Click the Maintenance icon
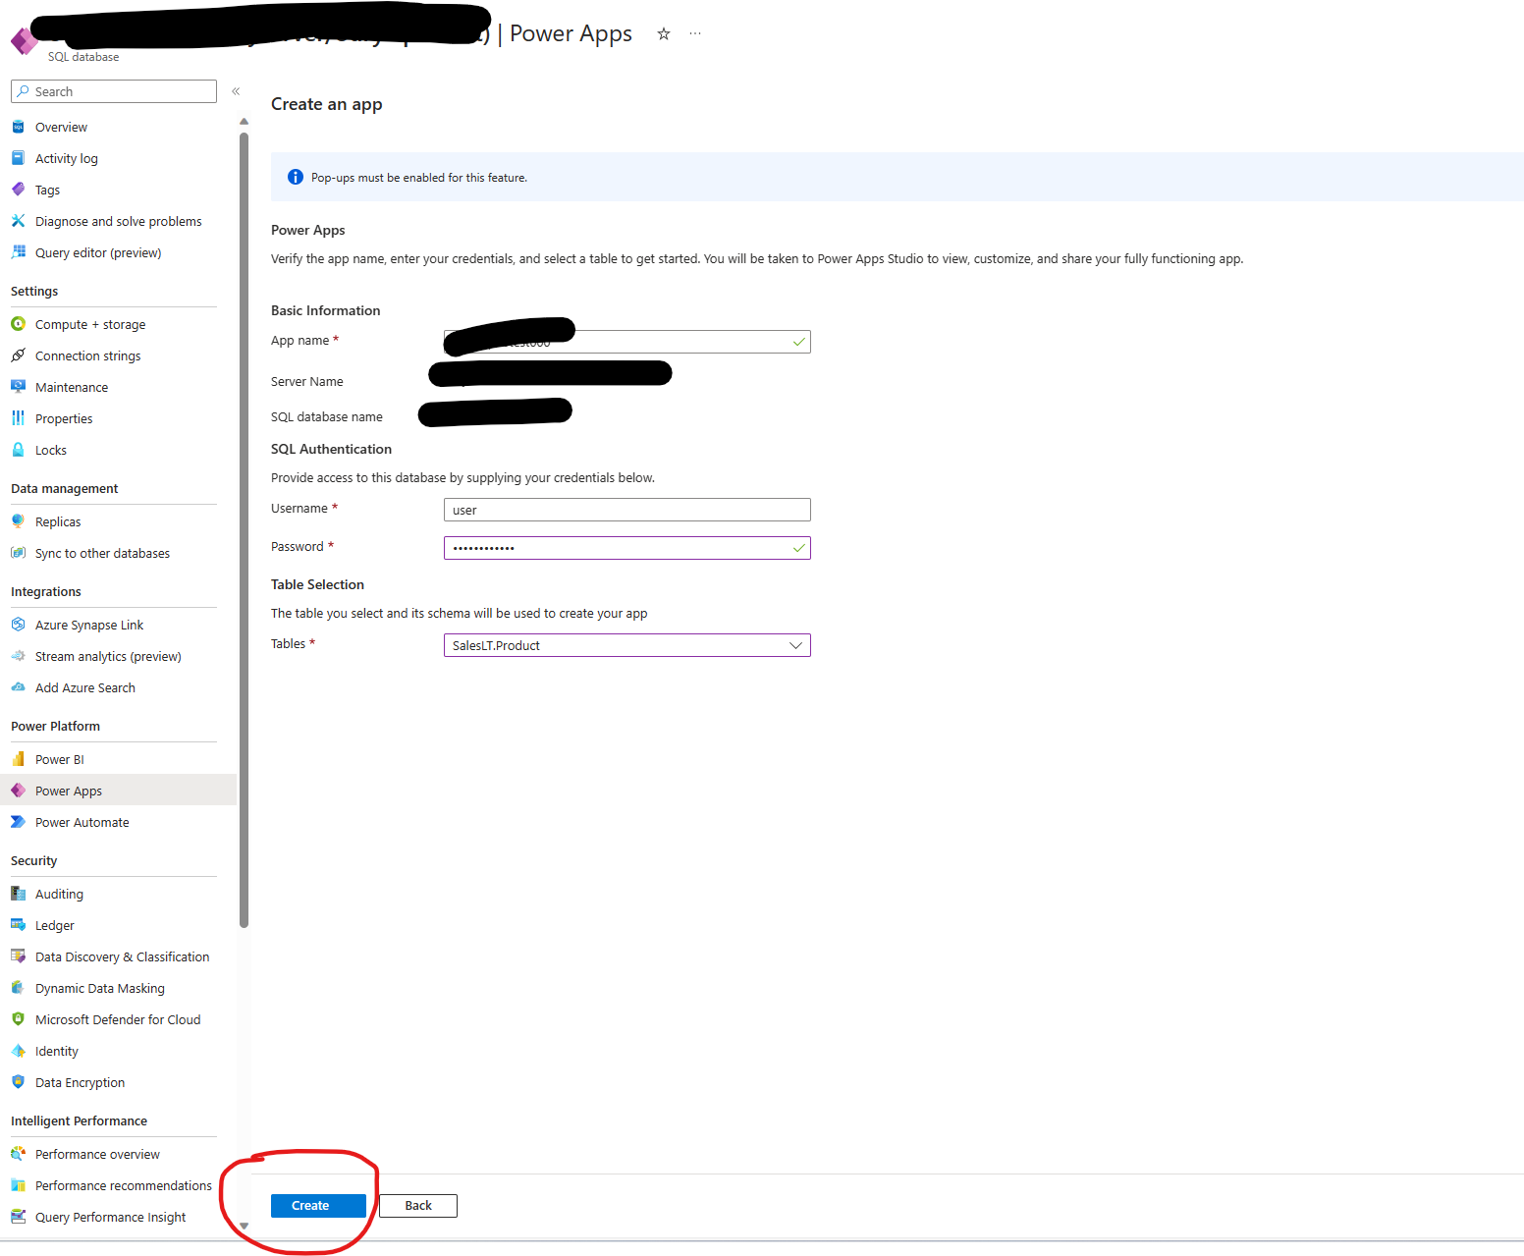The image size is (1524, 1256). click(x=18, y=387)
